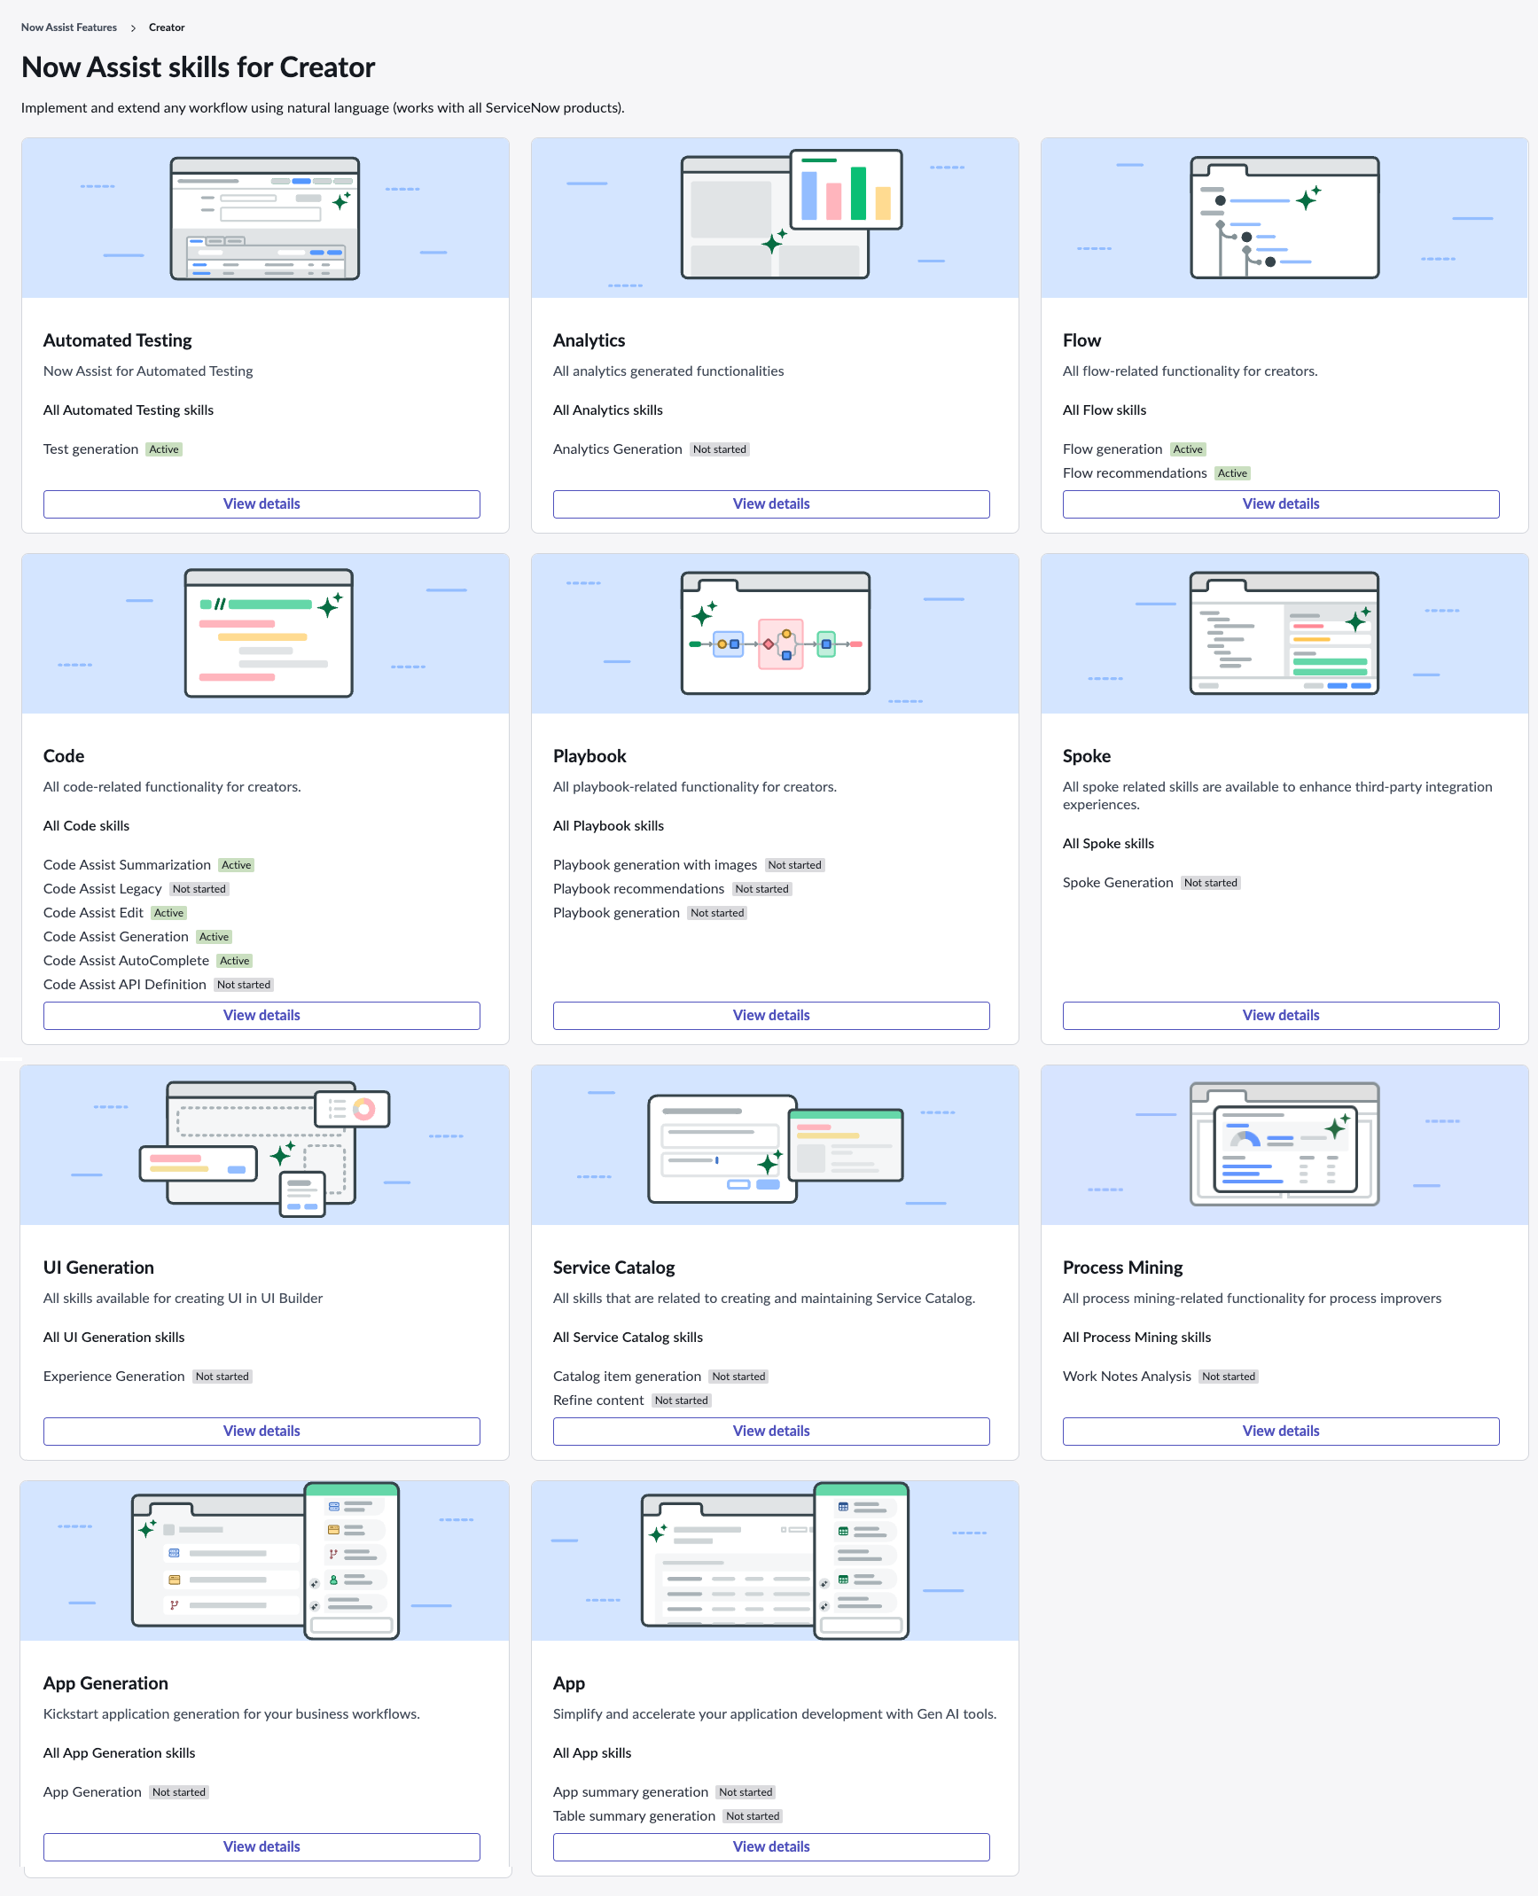Click the Refine content skill
Image resolution: width=1538 pixels, height=1896 pixels.
click(598, 1401)
